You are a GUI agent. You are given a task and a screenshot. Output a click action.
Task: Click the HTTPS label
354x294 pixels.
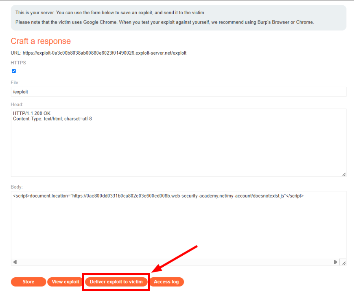pos(18,63)
